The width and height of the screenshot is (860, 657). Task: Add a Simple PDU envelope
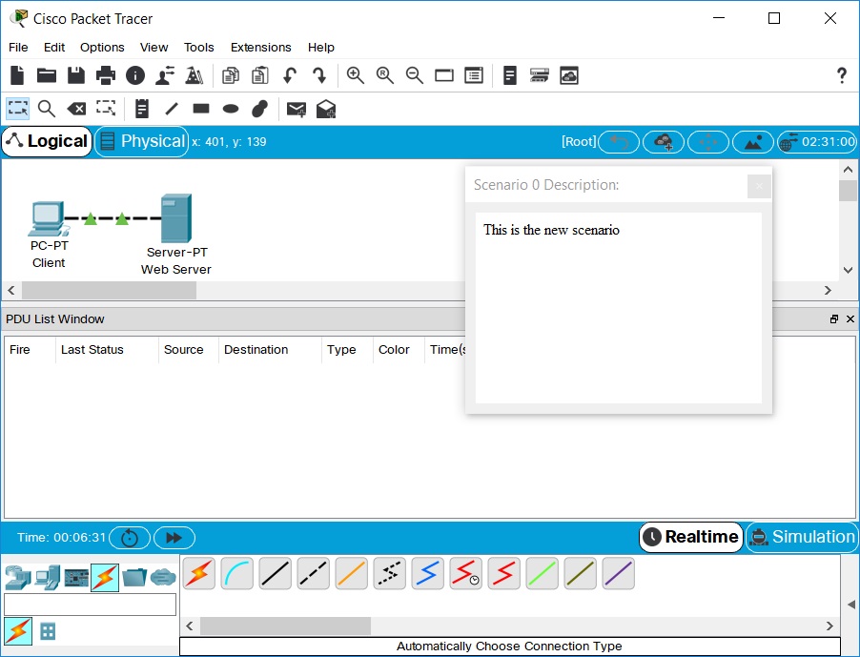click(x=297, y=109)
